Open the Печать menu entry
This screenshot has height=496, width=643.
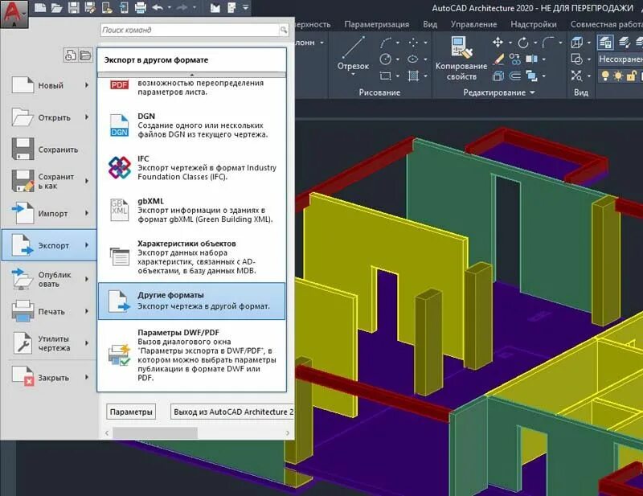pyautogui.click(x=49, y=311)
